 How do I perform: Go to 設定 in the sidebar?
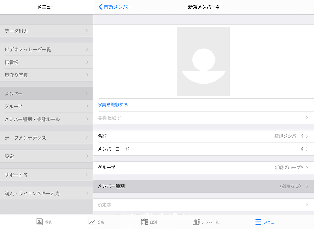pyautogui.click(x=46, y=156)
